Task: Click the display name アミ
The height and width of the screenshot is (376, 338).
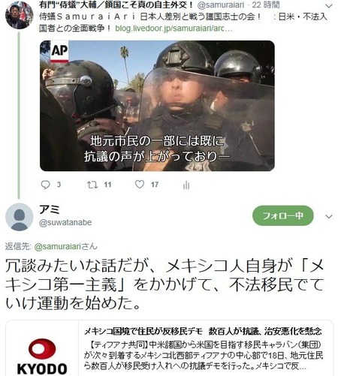Action: click(x=50, y=209)
